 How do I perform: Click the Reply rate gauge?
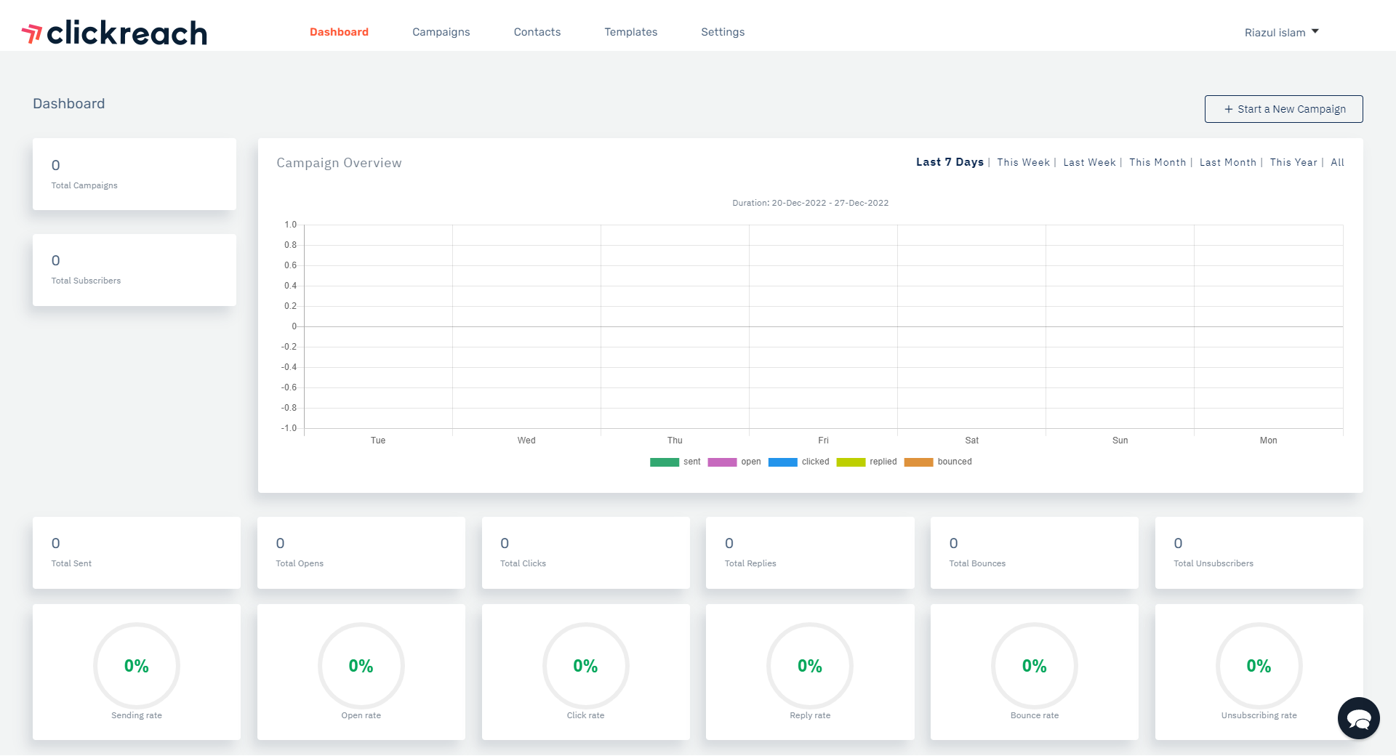810,666
